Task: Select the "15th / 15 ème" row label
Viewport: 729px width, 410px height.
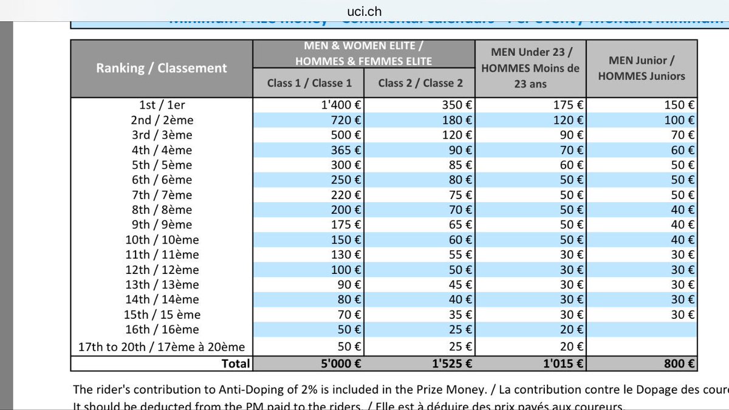Action: point(162,315)
